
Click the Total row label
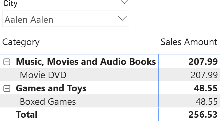[27, 114]
